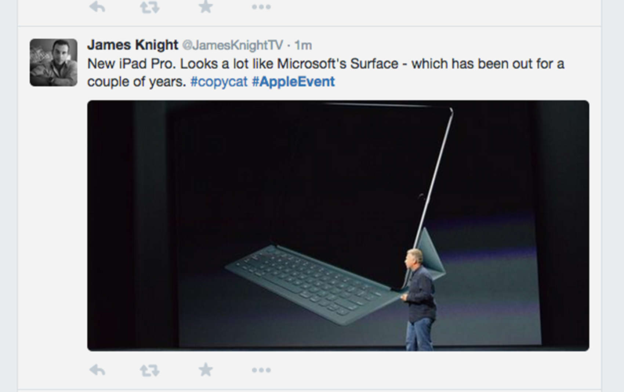Click the James Knight display name
Screen dimensions: 624x392
pos(133,45)
